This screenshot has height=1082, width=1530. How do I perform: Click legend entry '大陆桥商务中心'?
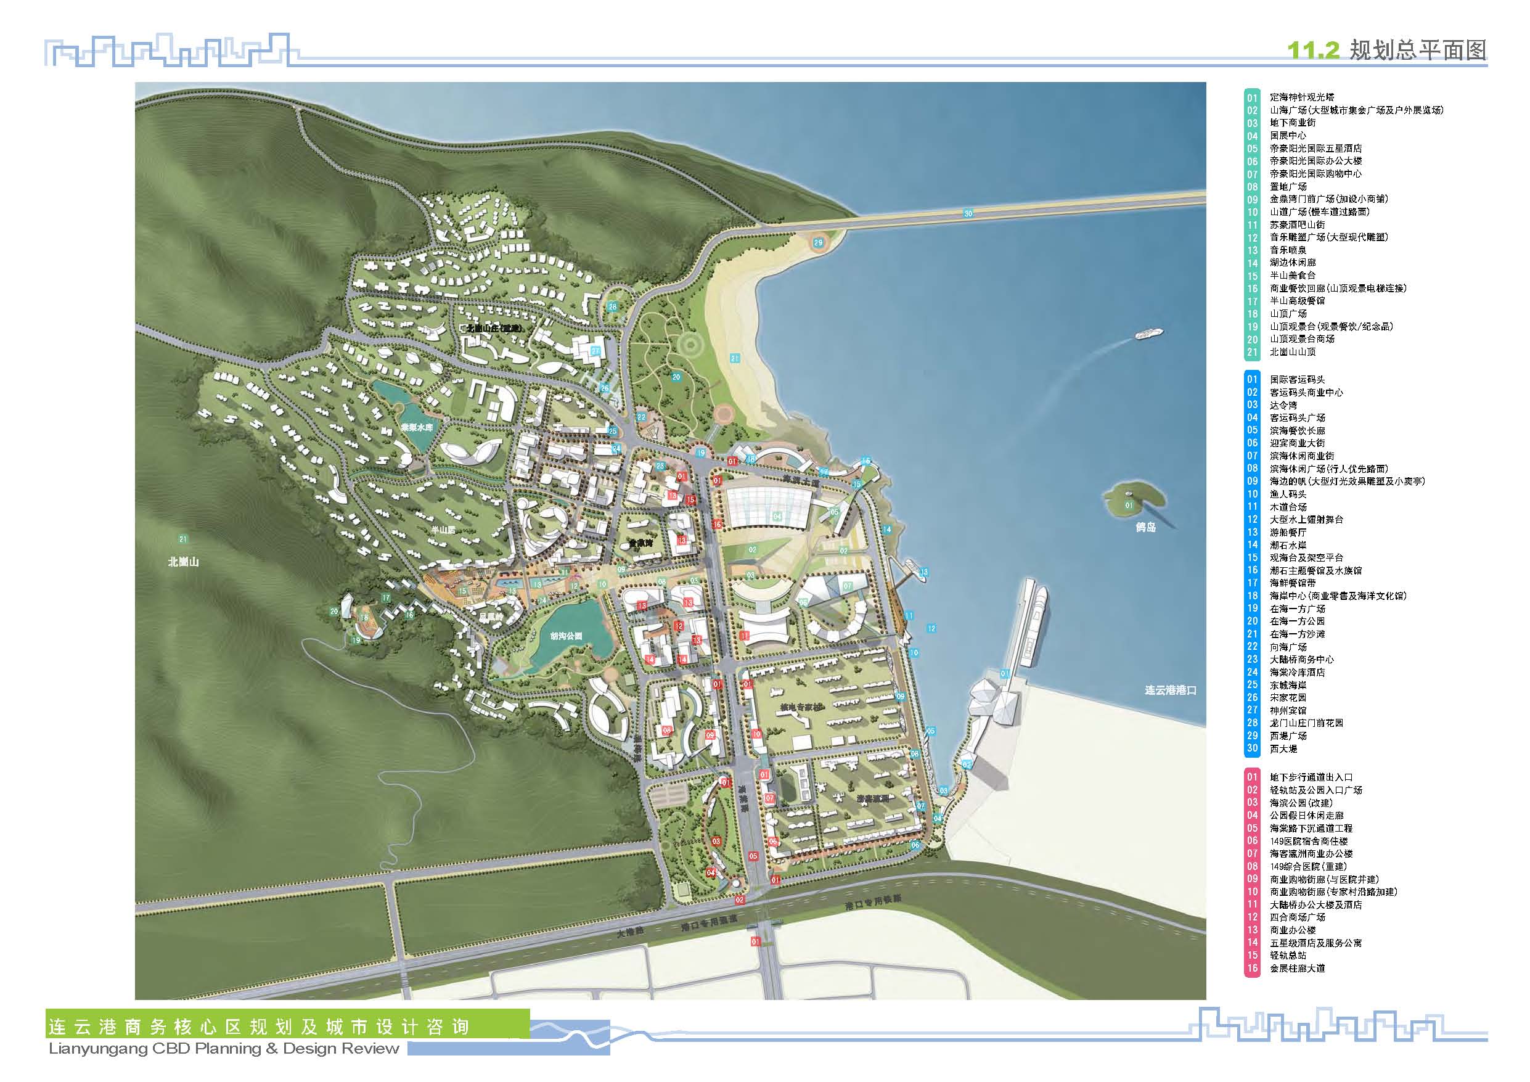click(1301, 659)
